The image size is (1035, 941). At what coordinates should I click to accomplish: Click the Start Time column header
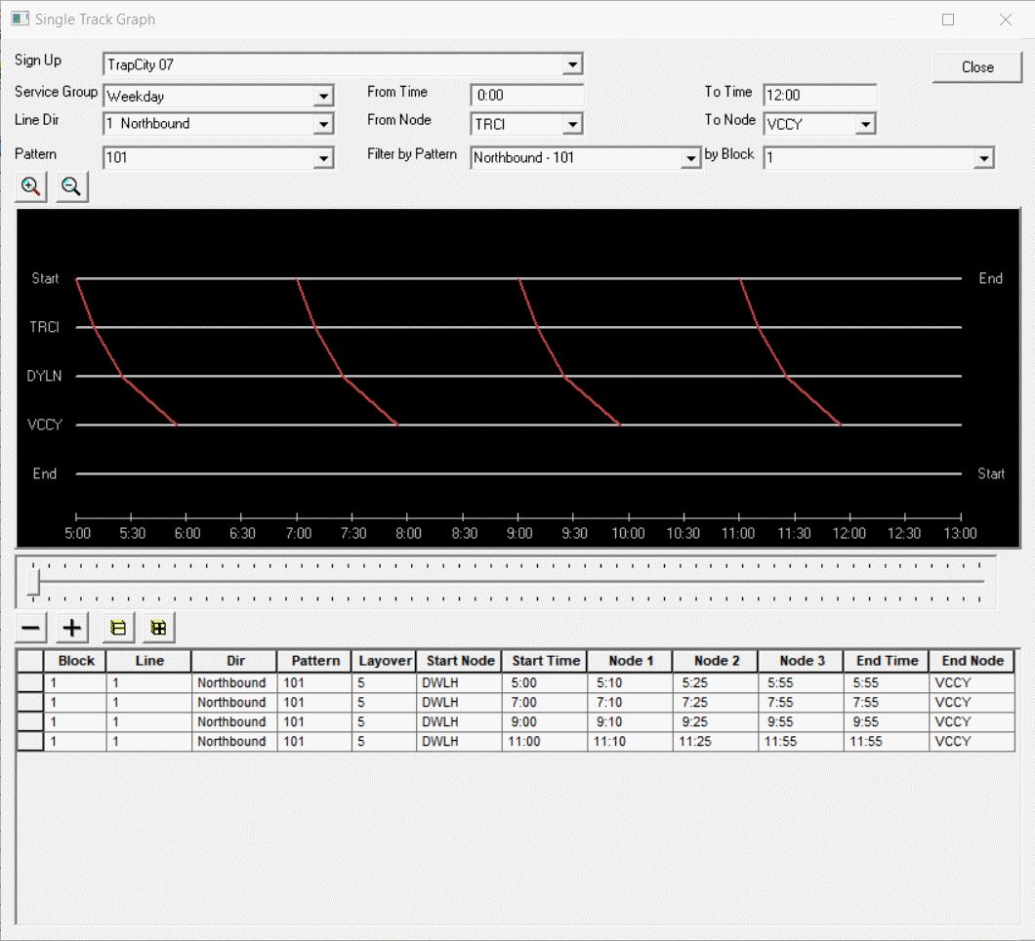544,661
